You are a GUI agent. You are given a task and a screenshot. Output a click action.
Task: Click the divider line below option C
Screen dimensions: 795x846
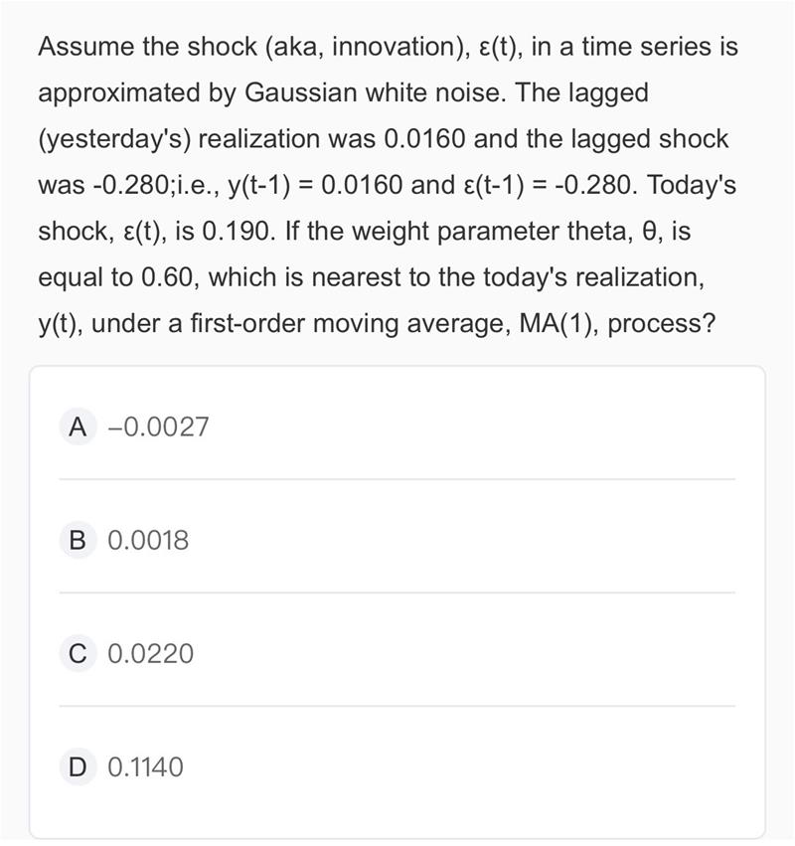click(x=397, y=705)
